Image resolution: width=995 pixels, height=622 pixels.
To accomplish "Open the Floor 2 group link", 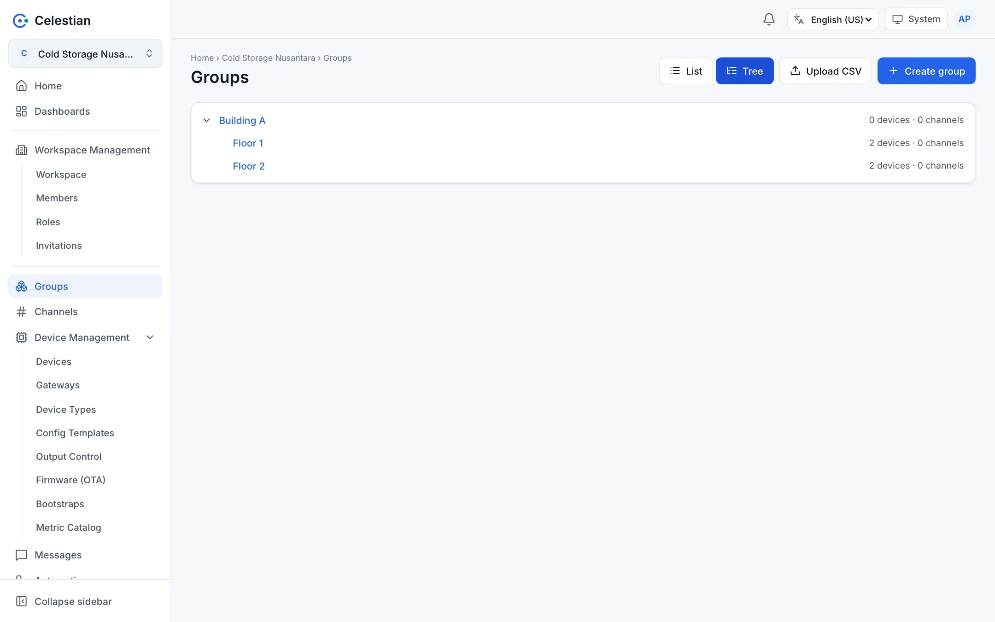I will (x=249, y=166).
